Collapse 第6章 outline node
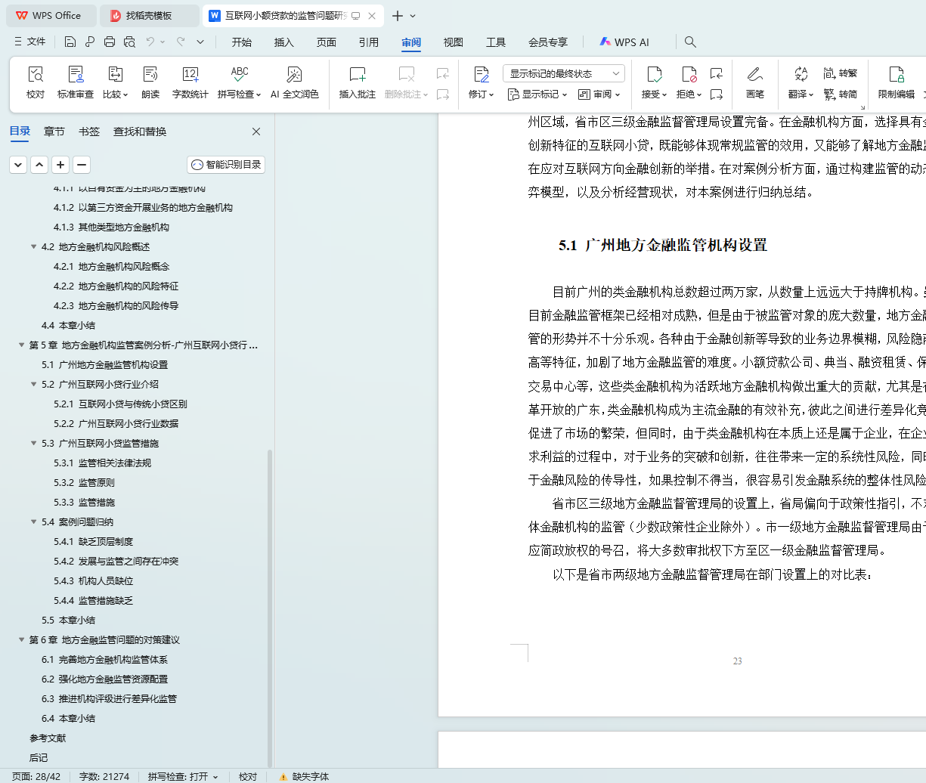 [22, 640]
